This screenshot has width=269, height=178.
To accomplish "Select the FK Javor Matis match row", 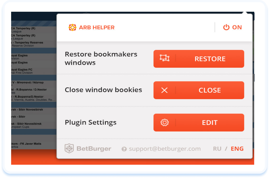I will point(34,145).
